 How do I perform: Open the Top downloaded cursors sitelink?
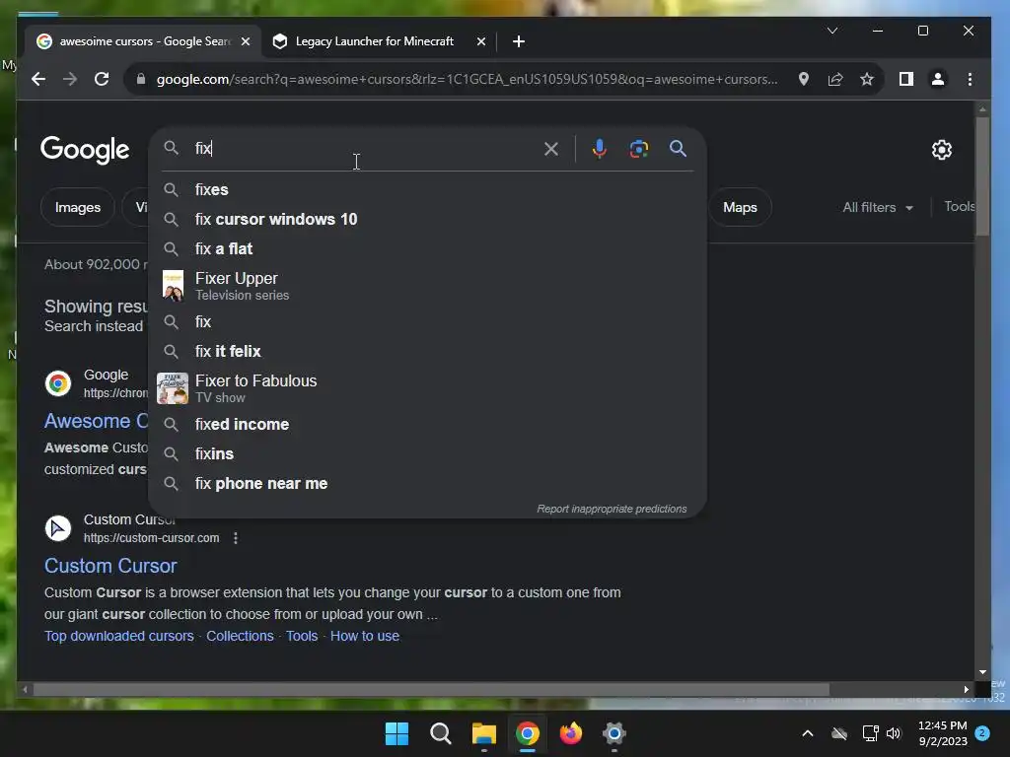pyautogui.click(x=119, y=636)
